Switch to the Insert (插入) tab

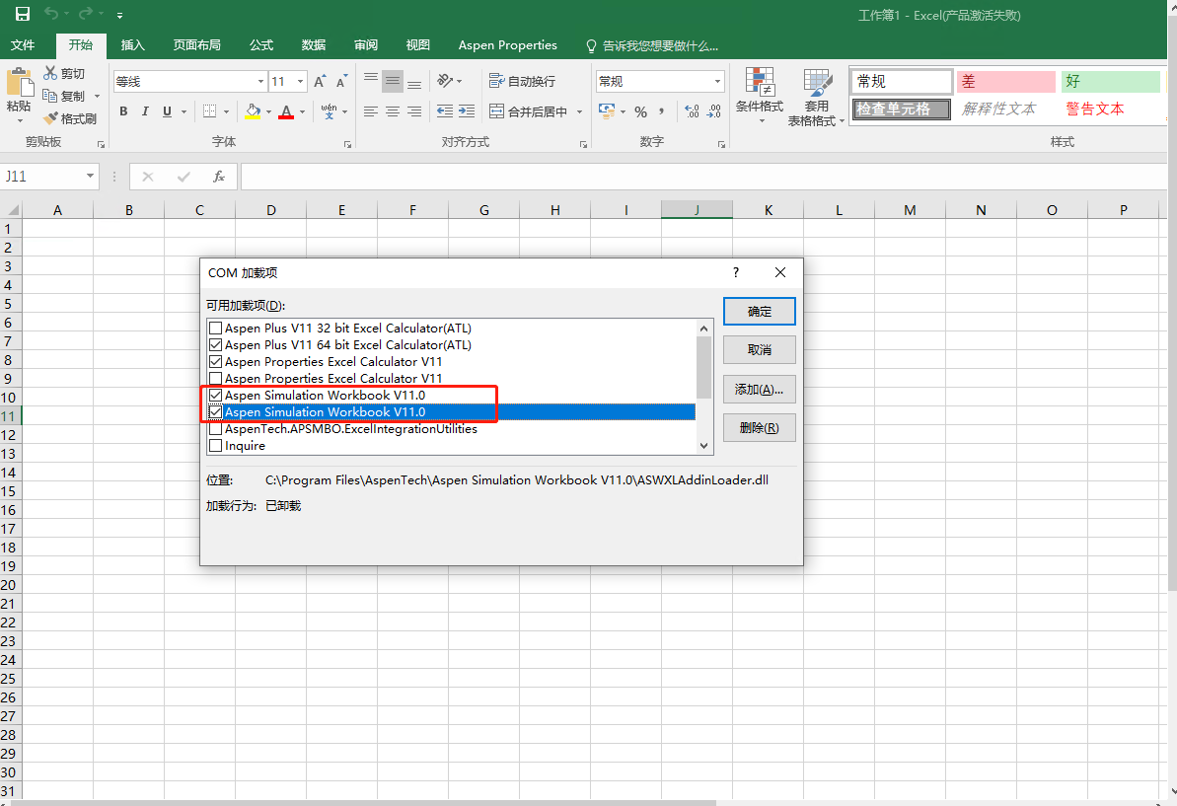coord(132,45)
